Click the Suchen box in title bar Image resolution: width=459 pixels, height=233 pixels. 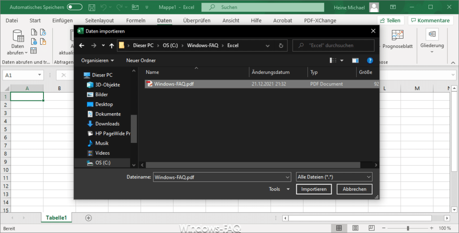(263, 7)
